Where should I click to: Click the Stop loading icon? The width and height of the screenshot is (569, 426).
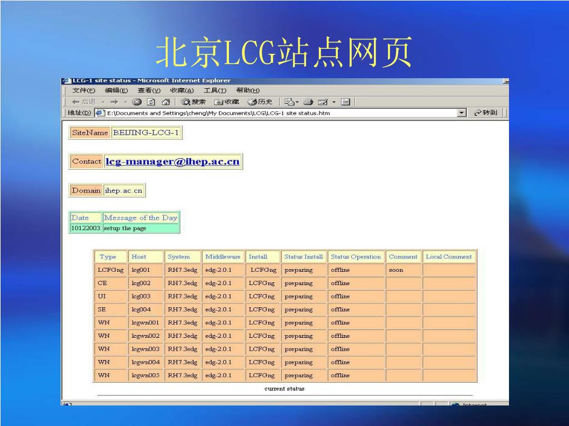pyautogui.click(x=137, y=102)
